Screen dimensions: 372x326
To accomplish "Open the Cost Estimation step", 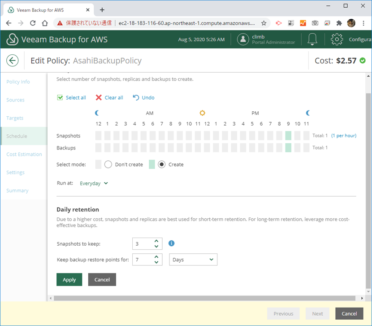I will (24, 154).
